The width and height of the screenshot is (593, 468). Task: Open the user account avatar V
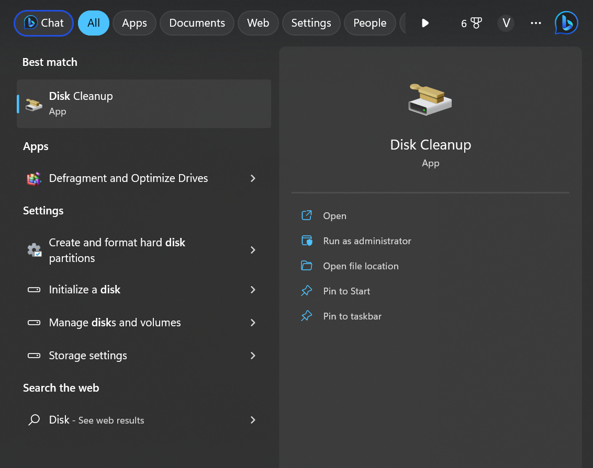pos(506,23)
